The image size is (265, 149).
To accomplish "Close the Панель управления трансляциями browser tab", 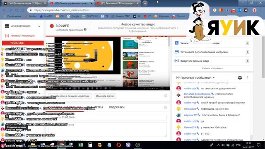I will (x=92, y=3).
